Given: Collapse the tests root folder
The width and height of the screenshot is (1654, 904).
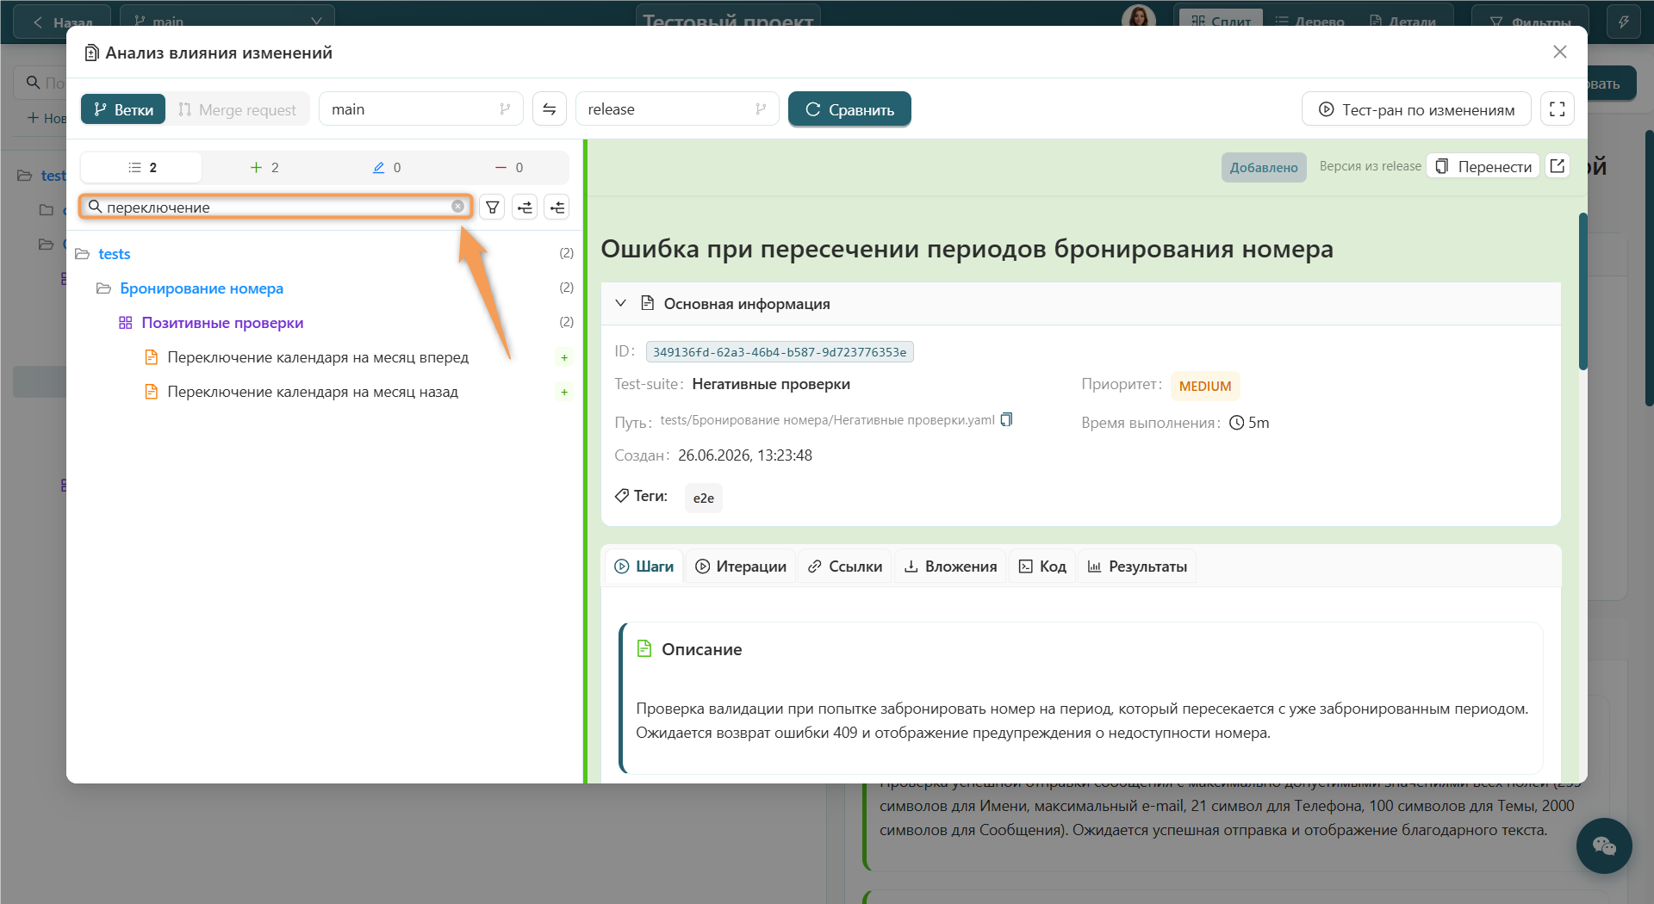Looking at the screenshot, I should pyautogui.click(x=83, y=254).
